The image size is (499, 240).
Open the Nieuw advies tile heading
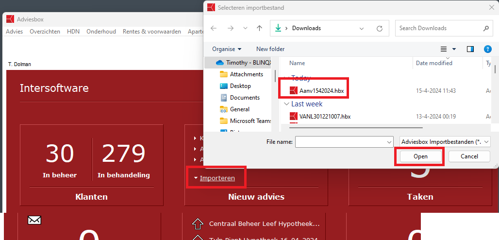256,197
